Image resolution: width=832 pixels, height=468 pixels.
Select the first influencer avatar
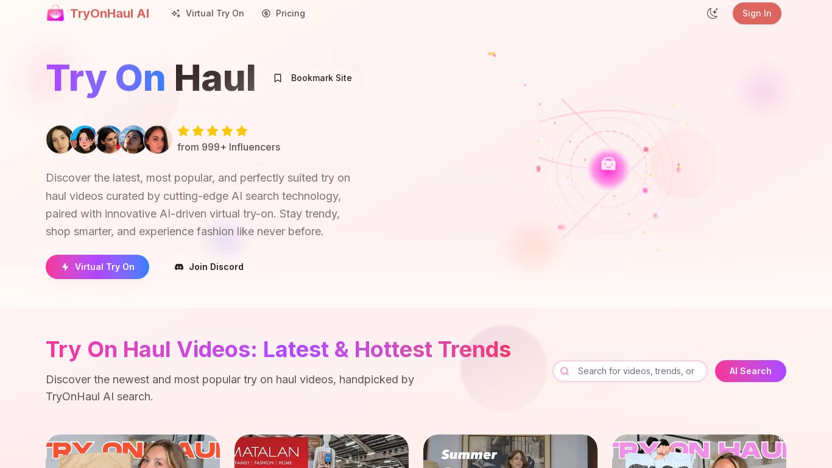pyautogui.click(x=60, y=140)
